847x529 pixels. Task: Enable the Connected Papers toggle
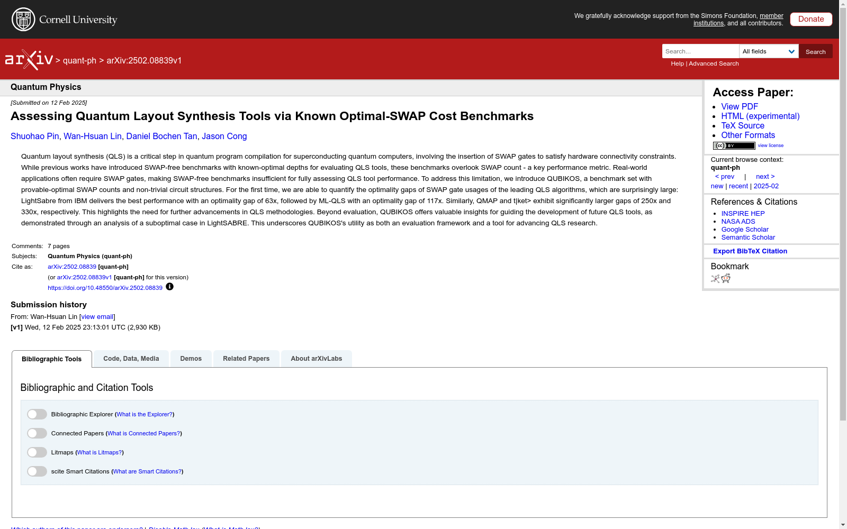pos(37,433)
